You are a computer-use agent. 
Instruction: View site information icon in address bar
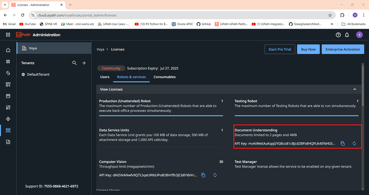coord(33,15)
